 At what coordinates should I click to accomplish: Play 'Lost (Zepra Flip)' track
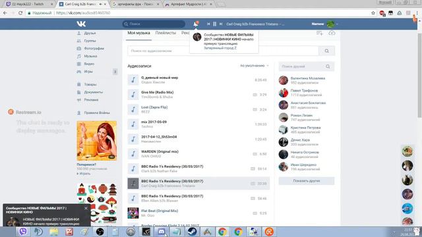[133, 109]
